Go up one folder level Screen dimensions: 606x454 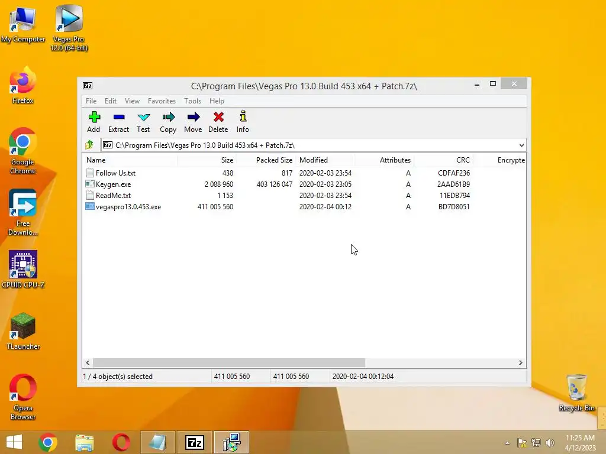(x=89, y=145)
